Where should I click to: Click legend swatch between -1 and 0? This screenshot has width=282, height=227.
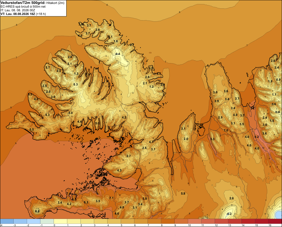coord(47,221)
